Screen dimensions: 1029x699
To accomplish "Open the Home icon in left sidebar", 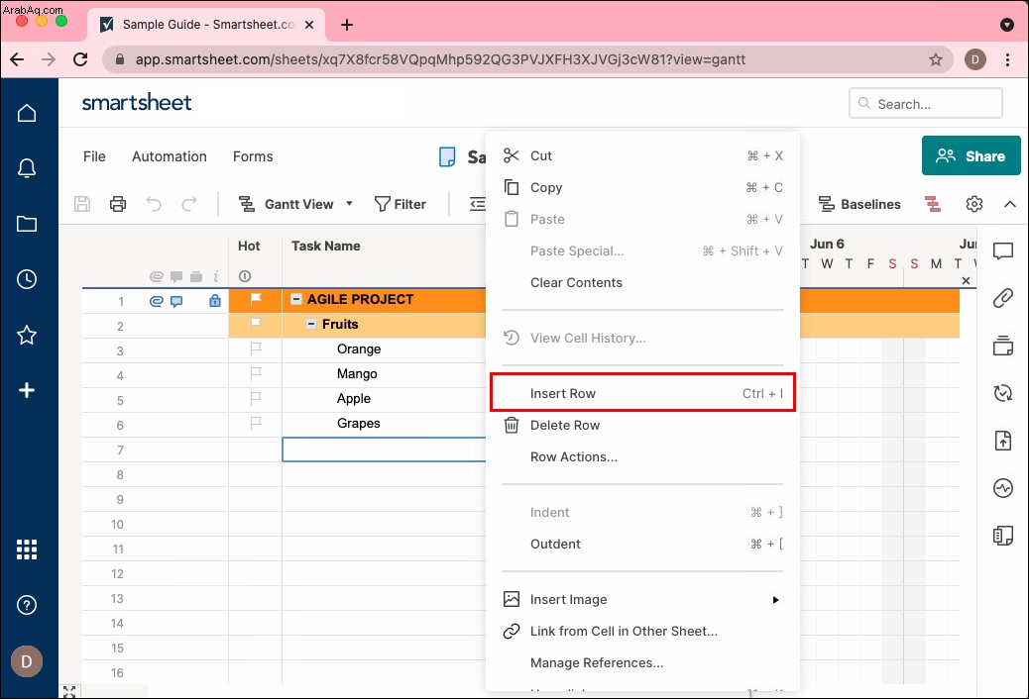I will 26,113.
